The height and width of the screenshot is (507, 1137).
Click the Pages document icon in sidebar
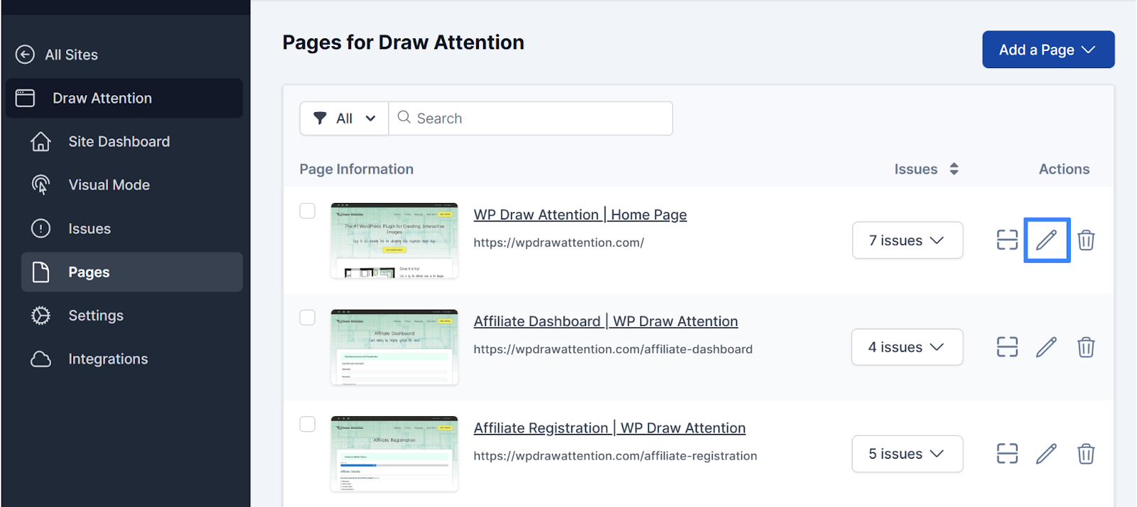click(x=41, y=272)
